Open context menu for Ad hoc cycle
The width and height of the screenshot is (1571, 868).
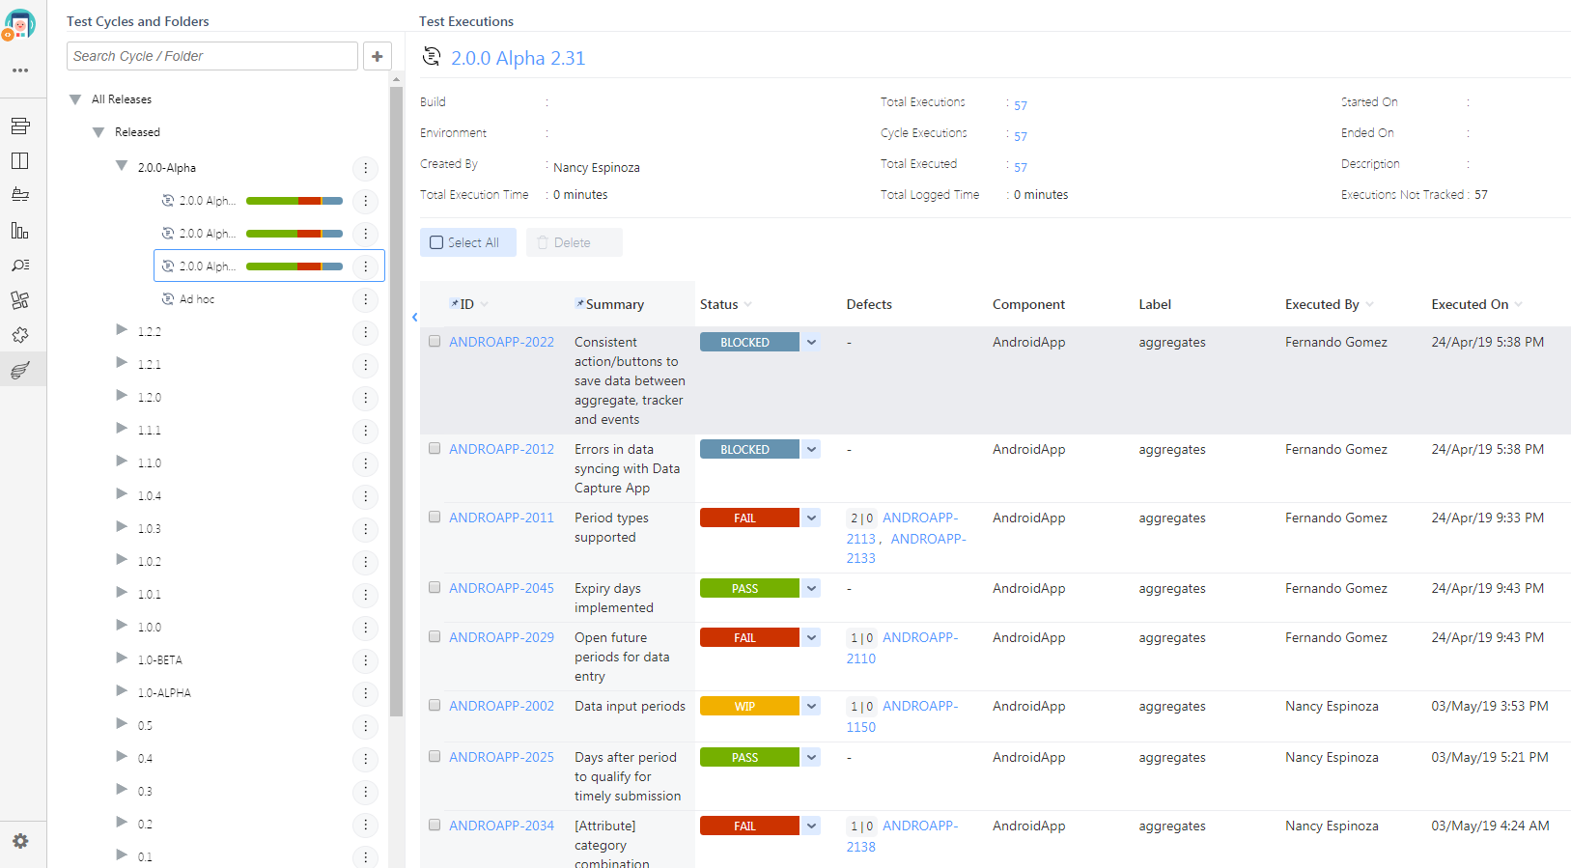coord(365,299)
